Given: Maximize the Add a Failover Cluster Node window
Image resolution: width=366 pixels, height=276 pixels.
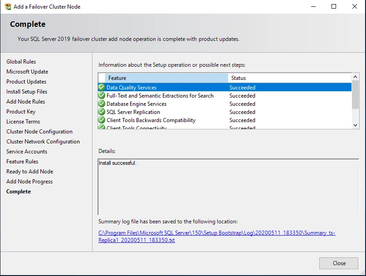Looking at the screenshot, I should [334, 6].
